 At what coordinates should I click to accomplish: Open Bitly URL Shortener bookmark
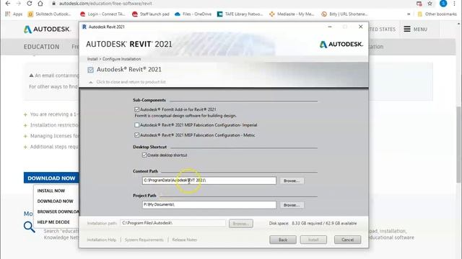pyautogui.click(x=345, y=14)
